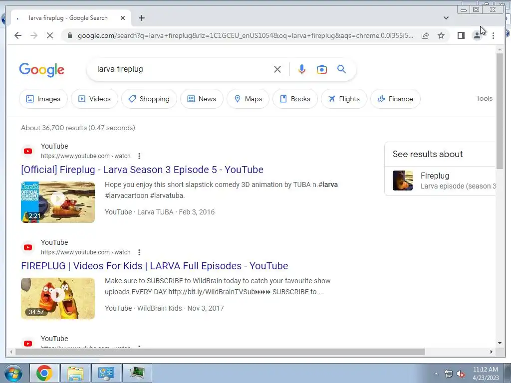Open the Finance filter
This screenshot has height=383, width=511.
[x=395, y=99]
